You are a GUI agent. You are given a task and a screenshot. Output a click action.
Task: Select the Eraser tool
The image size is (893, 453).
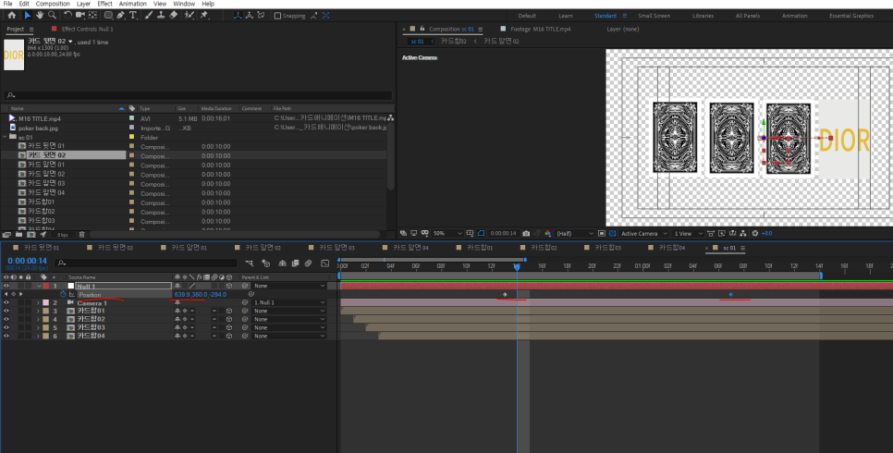point(174,16)
